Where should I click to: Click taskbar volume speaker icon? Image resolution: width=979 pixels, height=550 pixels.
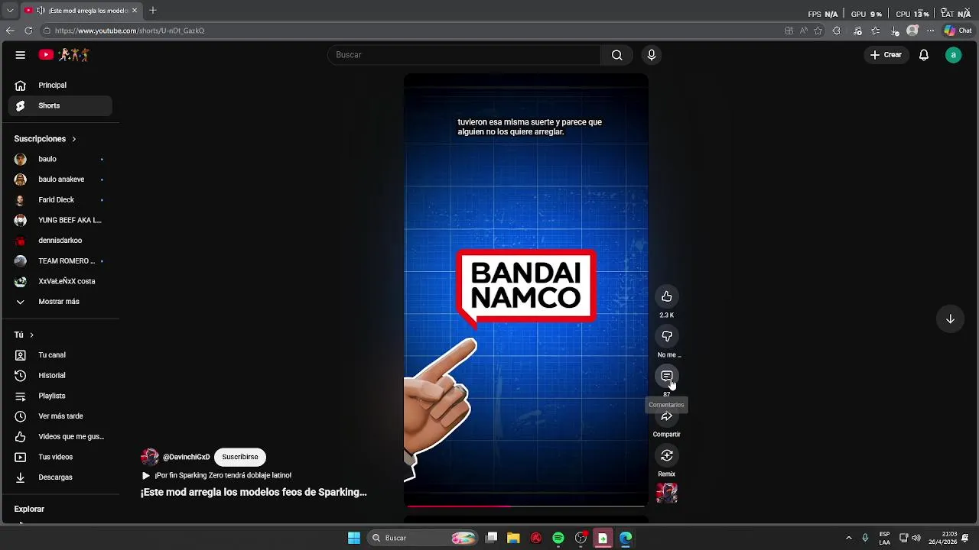pyautogui.click(x=916, y=538)
